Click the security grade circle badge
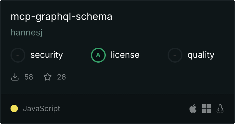Screen dimensions: 235x124 coord(18,55)
